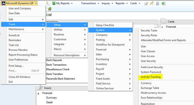Viewport: 194px width, 105px height.
Task: Open the My Reports dropdown arrow
Action: [x=72, y=3]
